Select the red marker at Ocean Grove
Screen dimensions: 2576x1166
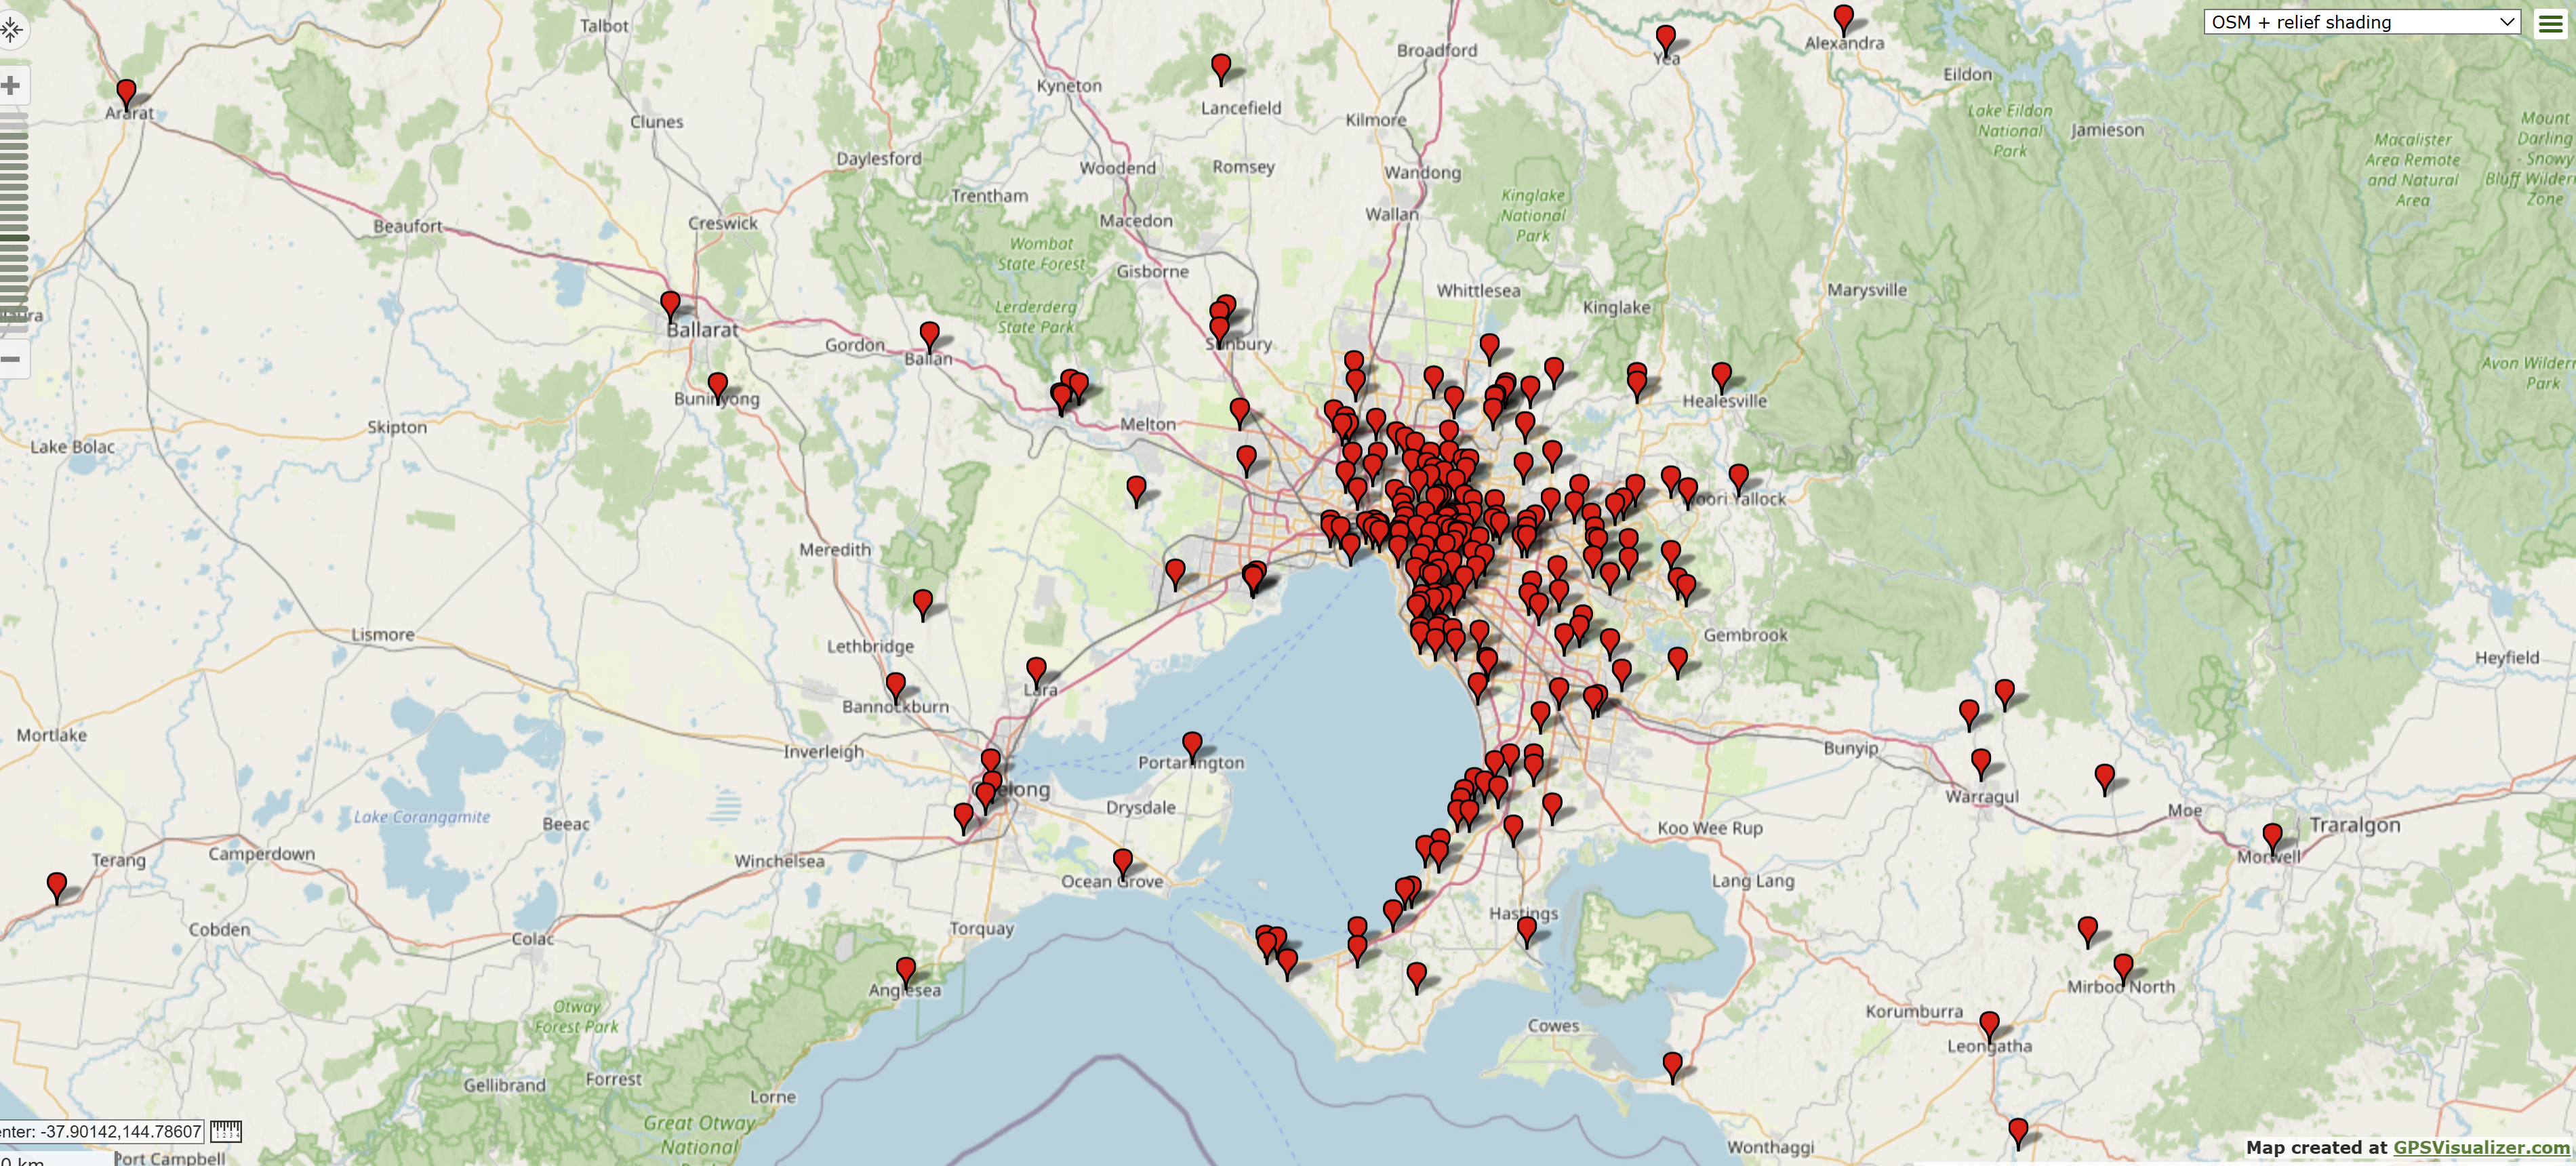pos(1122,864)
